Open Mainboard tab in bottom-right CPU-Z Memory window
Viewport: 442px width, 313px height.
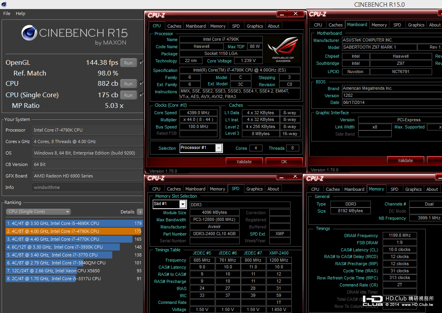point(354,189)
